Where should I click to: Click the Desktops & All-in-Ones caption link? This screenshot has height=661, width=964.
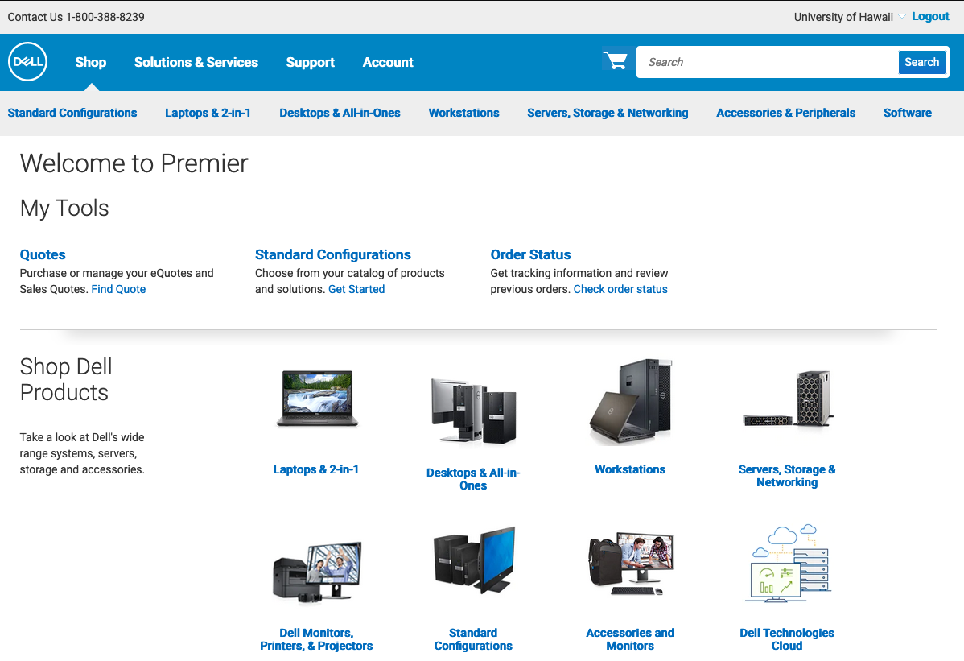(473, 479)
